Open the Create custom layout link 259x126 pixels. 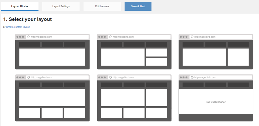point(18,27)
